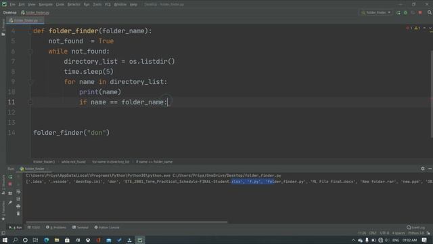The height and width of the screenshot is (244, 433).
Task: Click 'for name in directory_list' breadcrumb
Action: coord(111,162)
